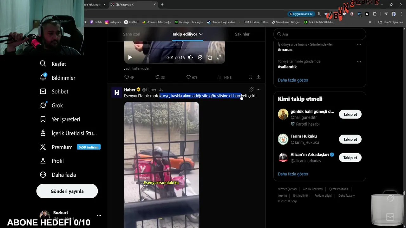Screen dimensions: 406x228
Task: Reply to the post with 49 comments
Action: coord(129,77)
